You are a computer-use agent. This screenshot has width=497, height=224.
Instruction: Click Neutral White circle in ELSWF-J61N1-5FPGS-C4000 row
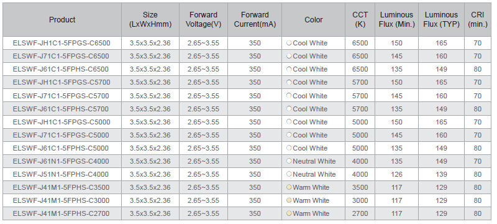click(289, 161)
